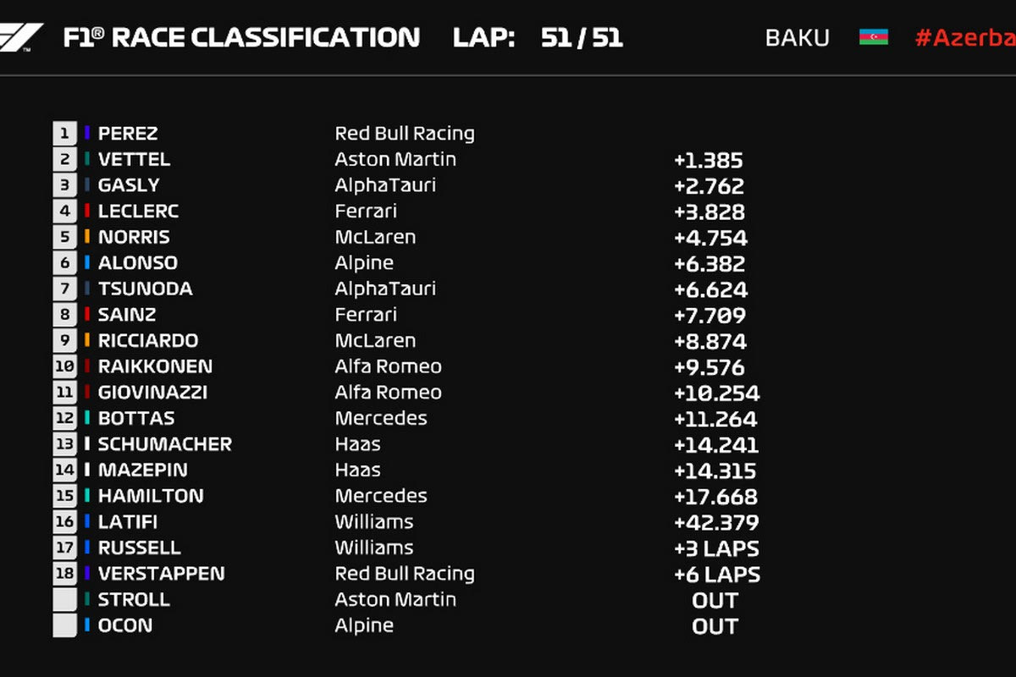Viewport: 1016px width, 677px height.
Task: Click Verstappen's +6 LAPS status
Action: [716, 575]
